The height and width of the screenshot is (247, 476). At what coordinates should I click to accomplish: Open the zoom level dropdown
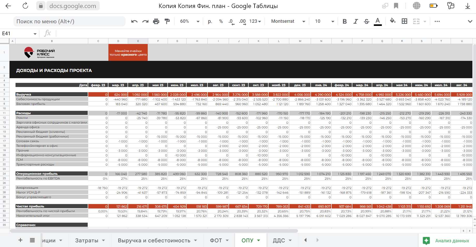(x=190, y=21)
